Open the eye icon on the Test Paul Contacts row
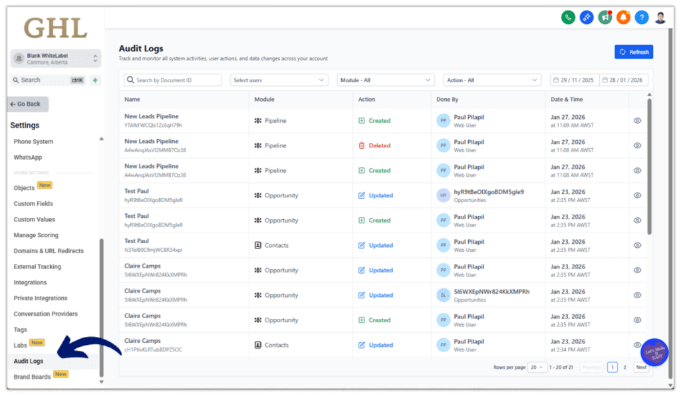This screenshot has height=396, width=681. point(637,245)
